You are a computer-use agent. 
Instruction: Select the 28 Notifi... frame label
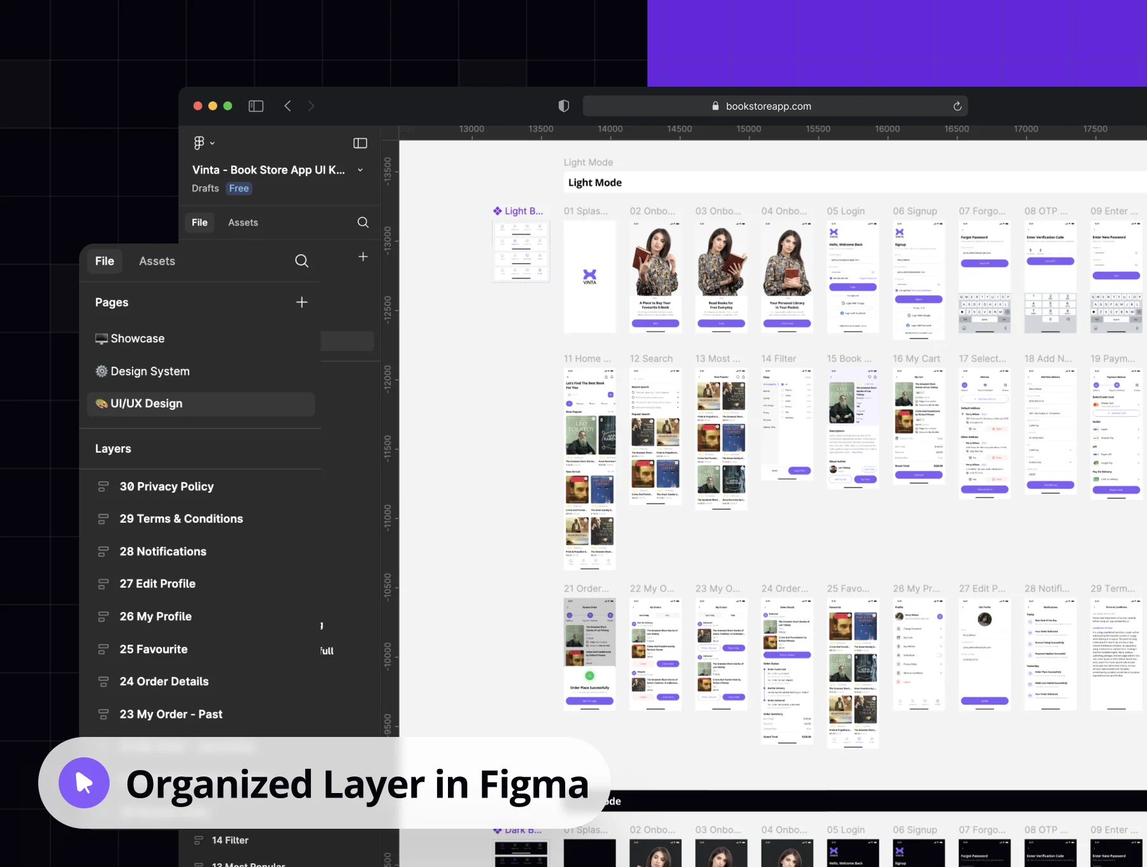(x=1047, y=588)
